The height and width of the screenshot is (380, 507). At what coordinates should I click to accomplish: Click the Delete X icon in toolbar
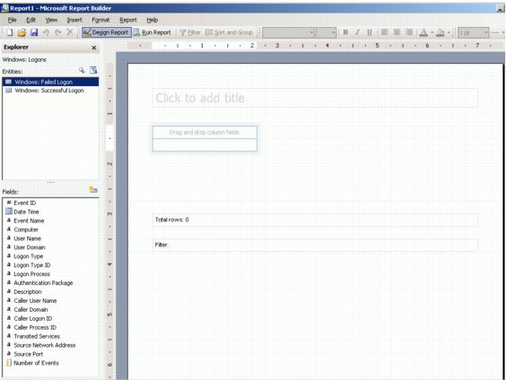click(70, 32)
